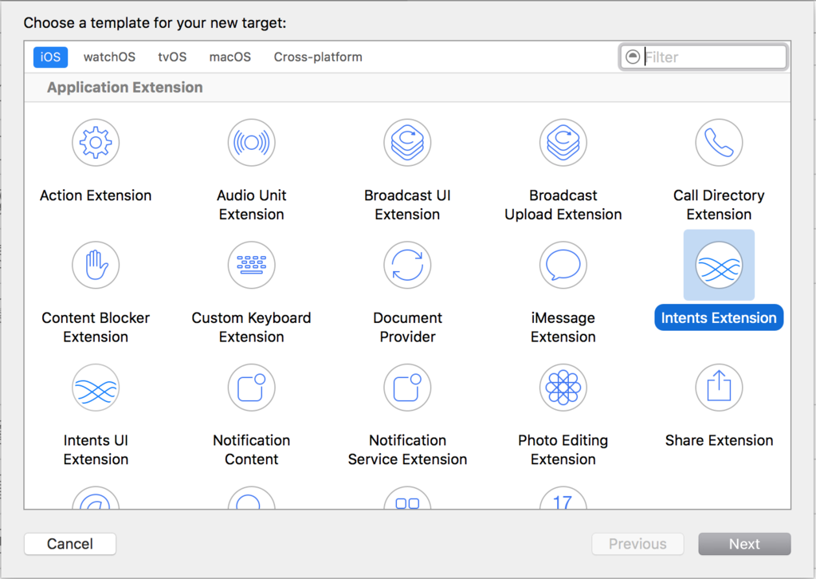Select the Action Extension gear icon
The height and width of the screenshot is (579, 816).
(x=96, y=143)
